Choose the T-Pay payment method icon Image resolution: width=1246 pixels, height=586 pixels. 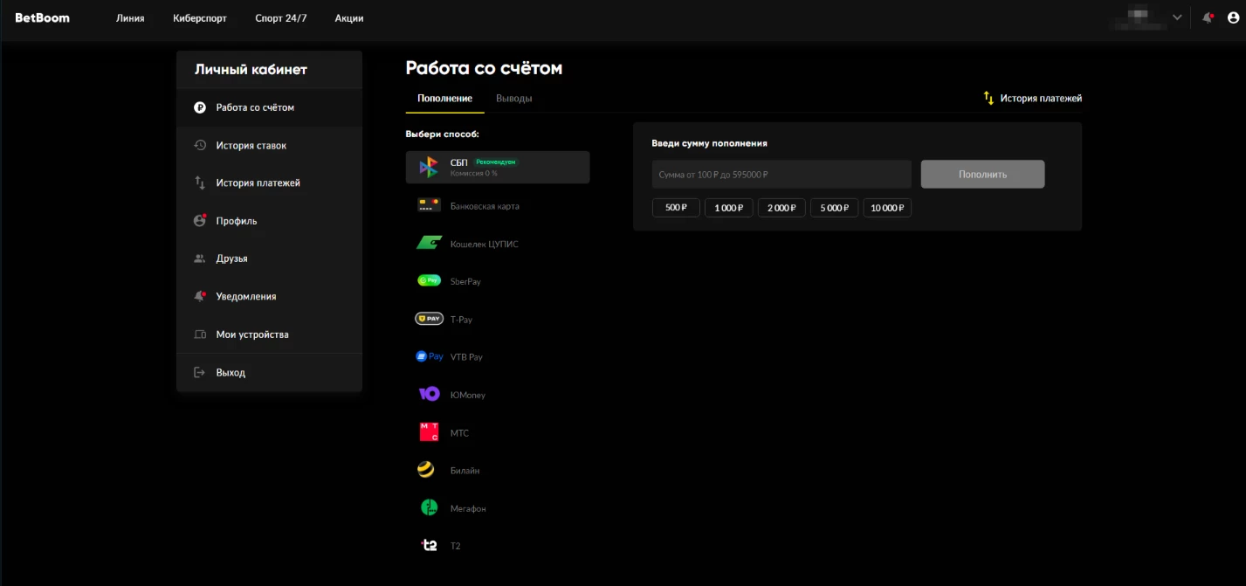pyautogui.click(x=429, y=319)
